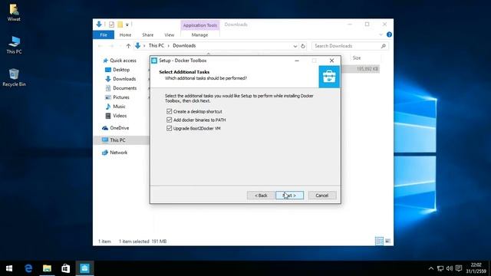491x276 pixels.
Task: Click the setup title bar icon
Action: (x=154, y=61)
